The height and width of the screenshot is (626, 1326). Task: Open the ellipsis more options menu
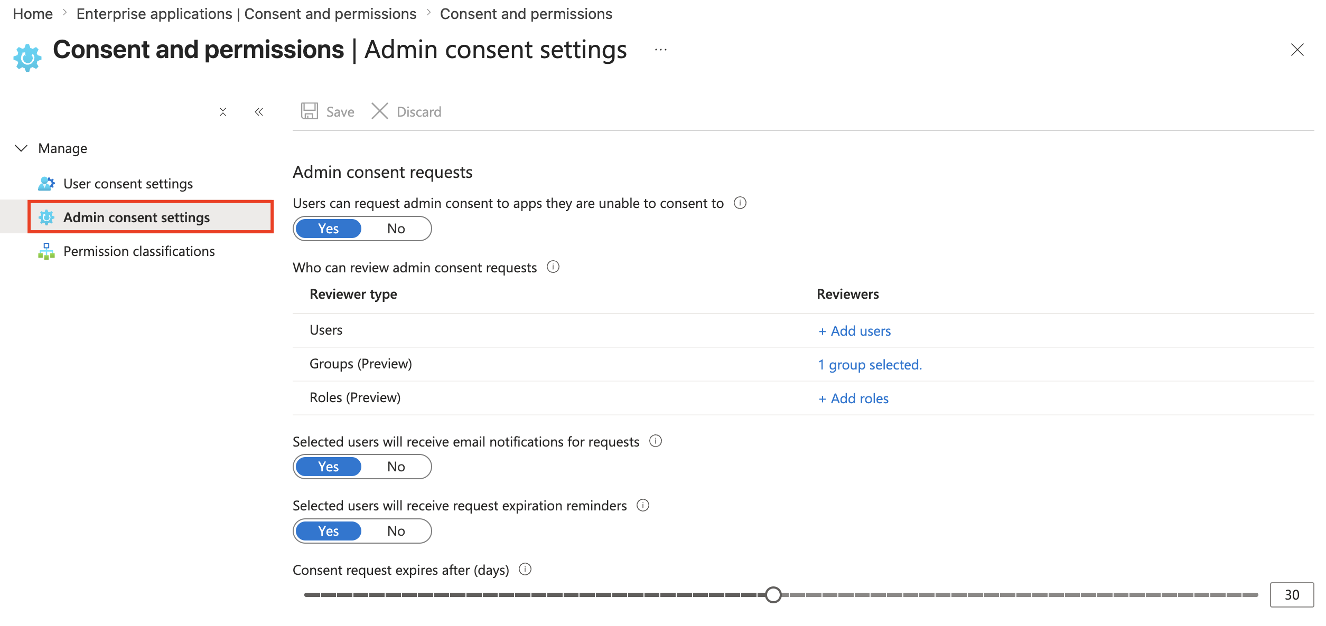click(x=661, y=50)
